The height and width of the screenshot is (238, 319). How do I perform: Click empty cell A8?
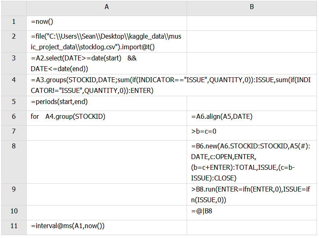(106, 162)
